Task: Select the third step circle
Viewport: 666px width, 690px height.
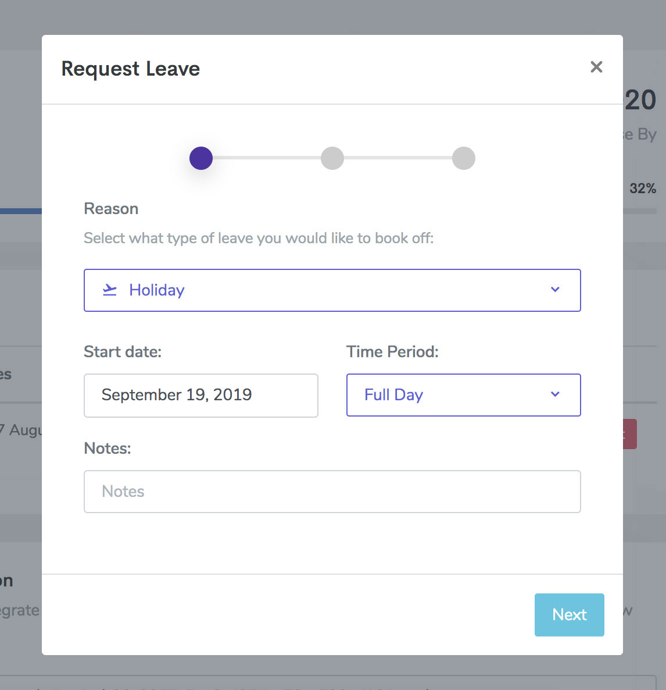Action: click(464, 158)
